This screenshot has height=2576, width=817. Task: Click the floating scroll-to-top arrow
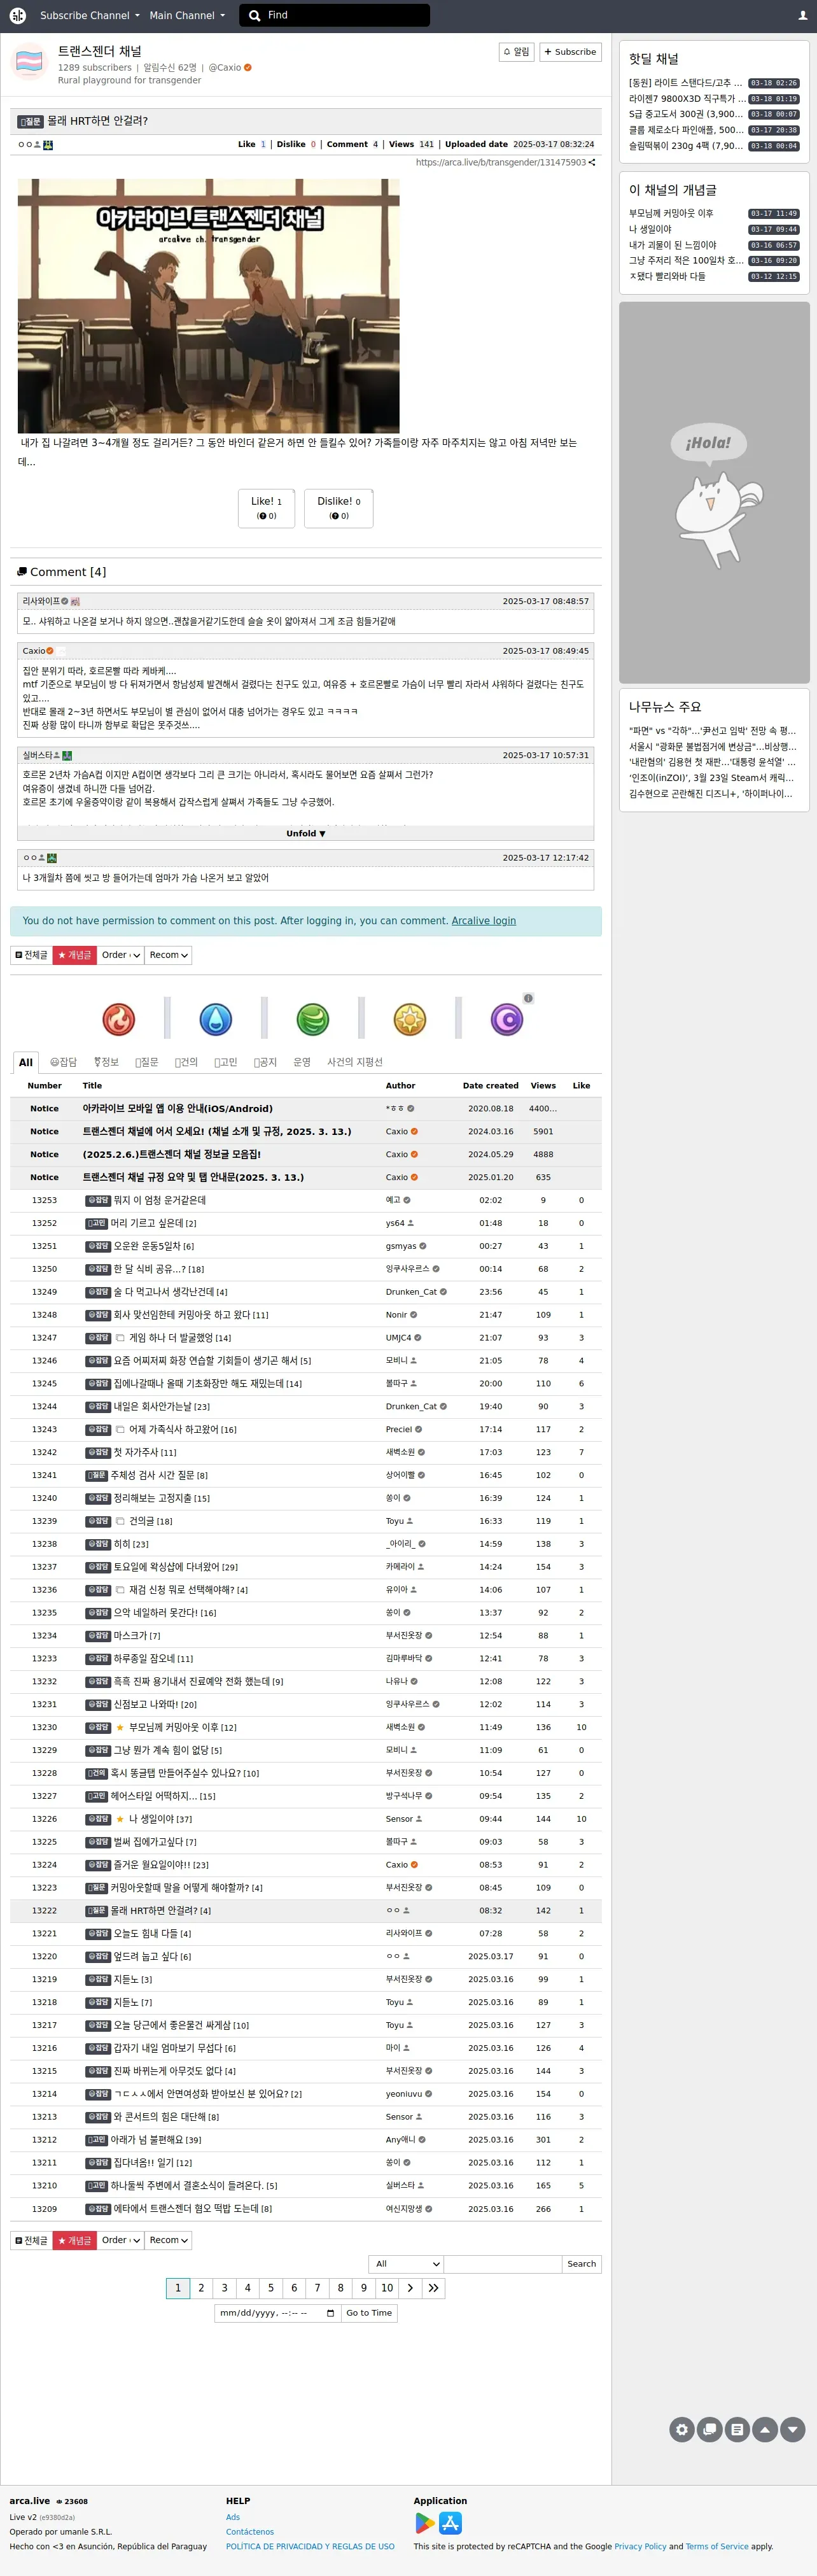pos(765,2429)
